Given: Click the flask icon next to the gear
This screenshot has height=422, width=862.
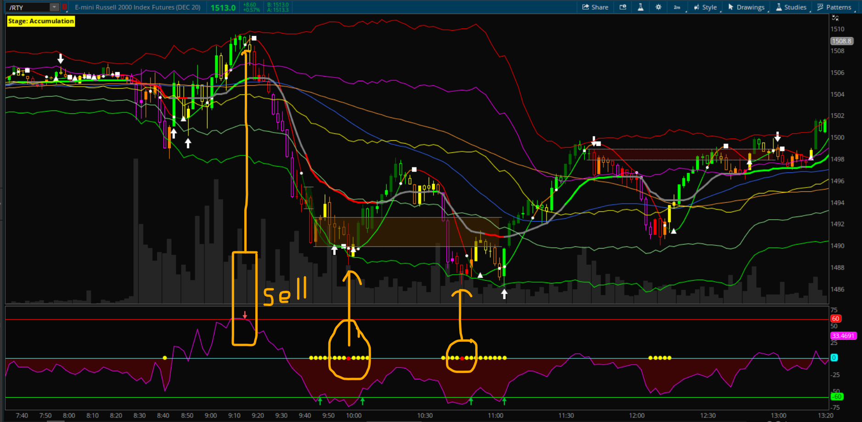Looking at the screenshot, I should coord(640,7).
